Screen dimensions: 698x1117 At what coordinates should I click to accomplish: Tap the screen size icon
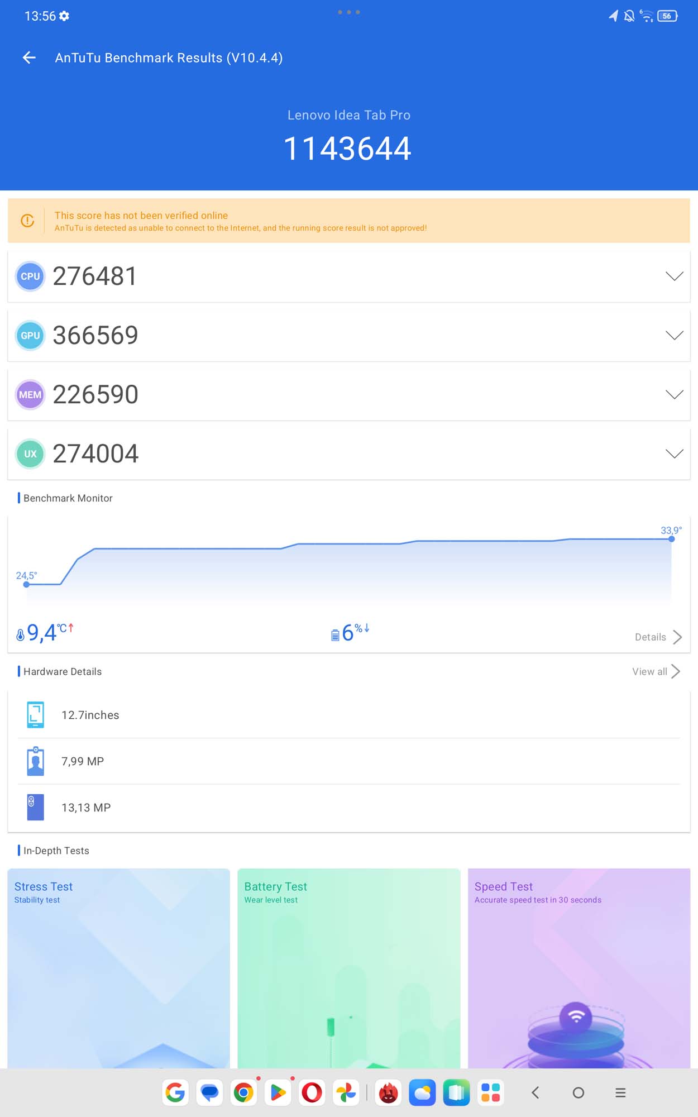pyautogui.click(x=35, y=715)
